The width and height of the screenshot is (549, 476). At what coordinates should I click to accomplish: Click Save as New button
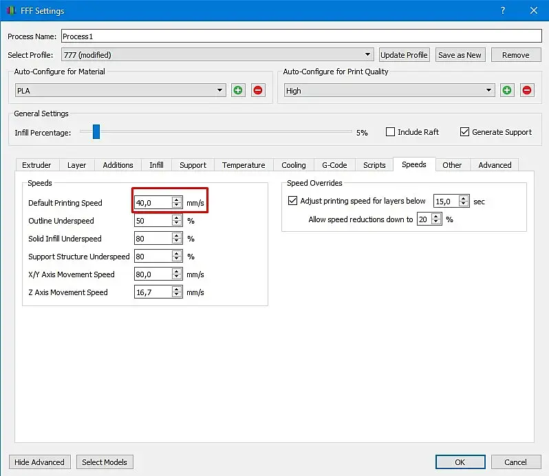(460, 55)
